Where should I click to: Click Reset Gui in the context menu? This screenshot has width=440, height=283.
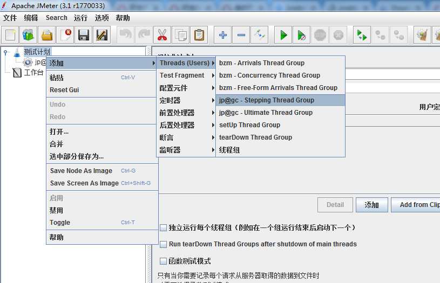101,90
